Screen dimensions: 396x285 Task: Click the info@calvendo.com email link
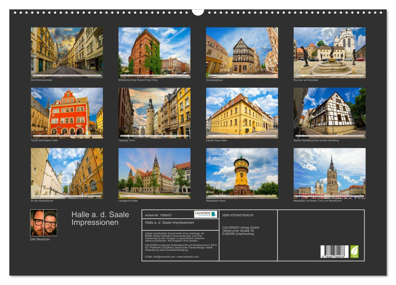click(x=164, y=256)
